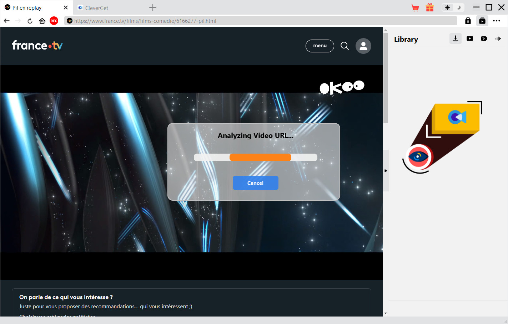Collapse the Library side panel arrow
The width and height of the screenshot is (508, 324).
(386, 171)
